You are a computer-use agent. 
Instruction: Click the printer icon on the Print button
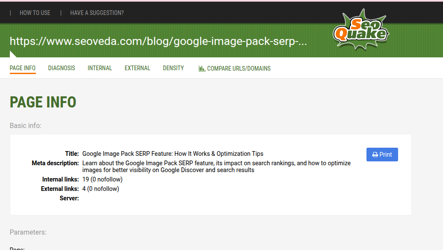click(x=375, y=155)
